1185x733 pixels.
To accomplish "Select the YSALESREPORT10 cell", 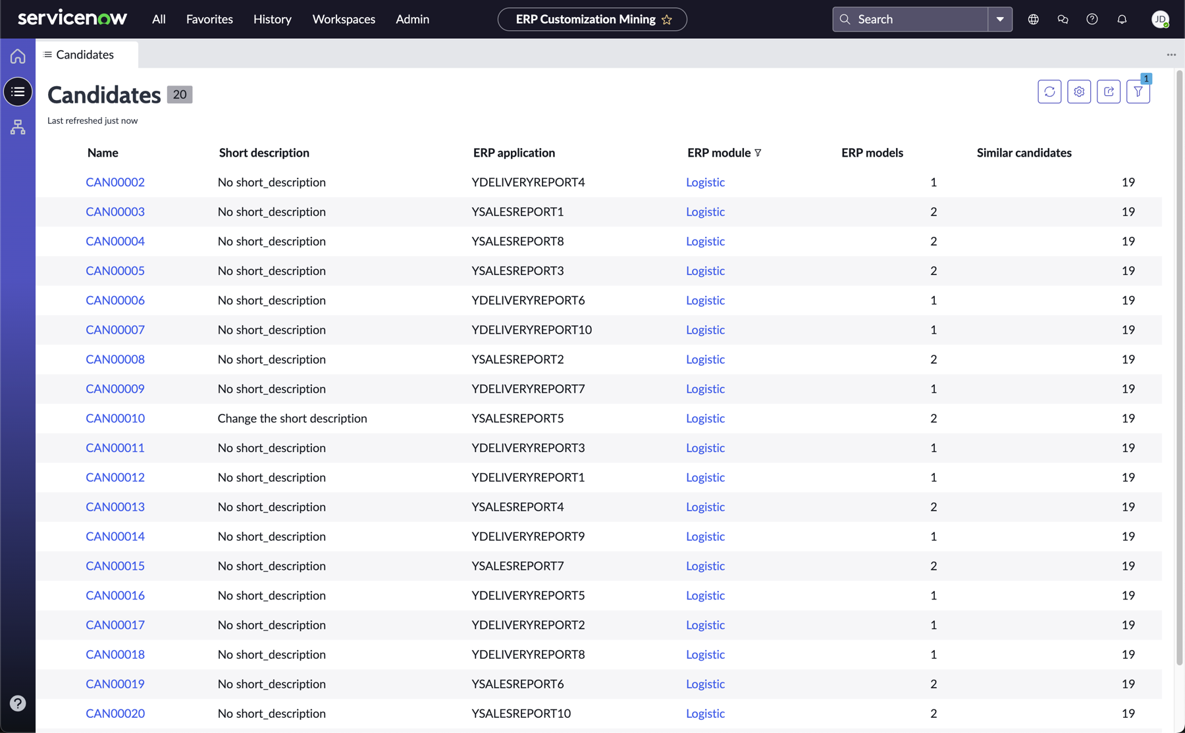I will click(x=521, y=713).
